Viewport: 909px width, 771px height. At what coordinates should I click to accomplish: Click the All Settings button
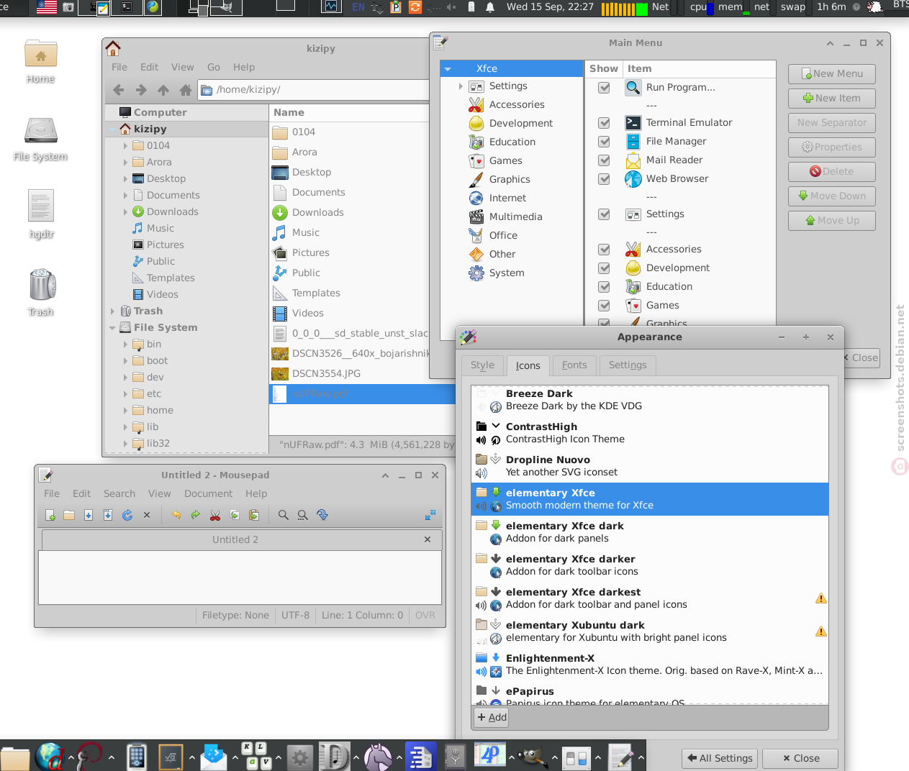point(719,758)
